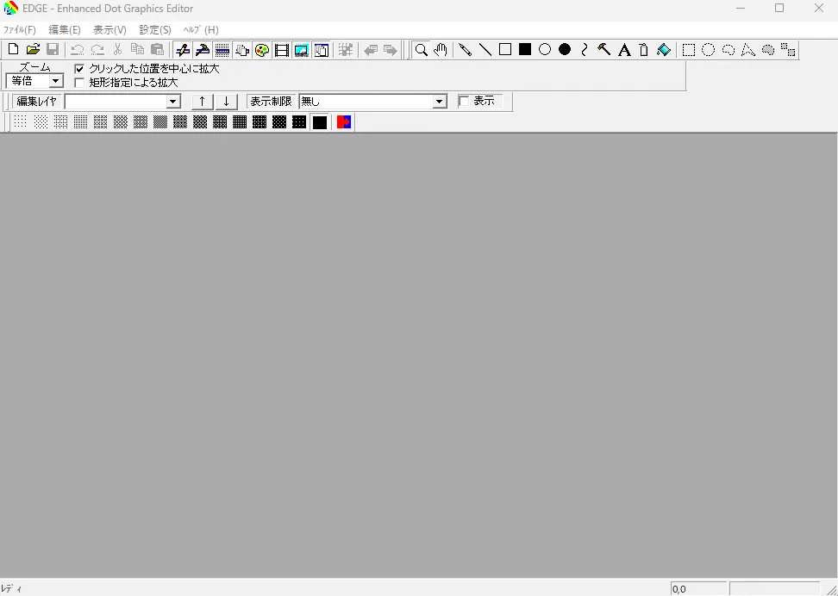Open the ファイル(F) menu

tap(19, 30)
